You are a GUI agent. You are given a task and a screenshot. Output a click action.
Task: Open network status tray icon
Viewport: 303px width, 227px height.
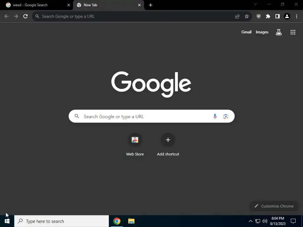pos(258,221)
